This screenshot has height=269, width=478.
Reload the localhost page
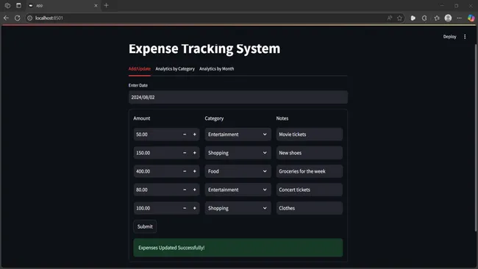18,18
